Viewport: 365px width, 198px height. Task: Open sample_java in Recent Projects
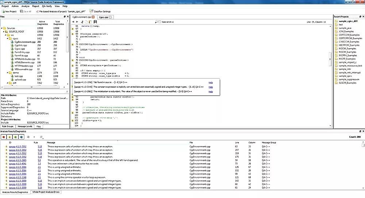click(x=345, y=28)
